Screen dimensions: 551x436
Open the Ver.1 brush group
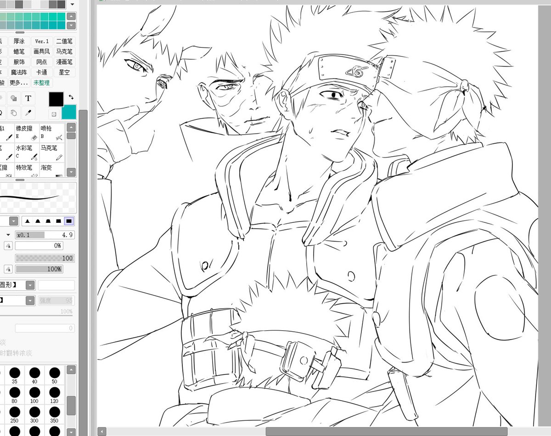(x=42, y=41)
